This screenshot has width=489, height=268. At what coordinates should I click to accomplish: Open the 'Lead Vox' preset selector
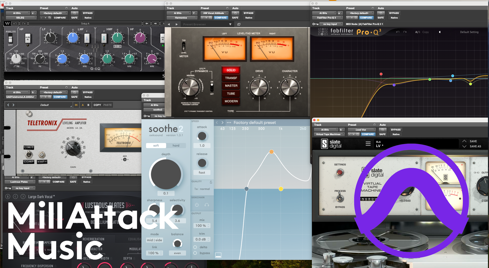[x=361, y=130]
